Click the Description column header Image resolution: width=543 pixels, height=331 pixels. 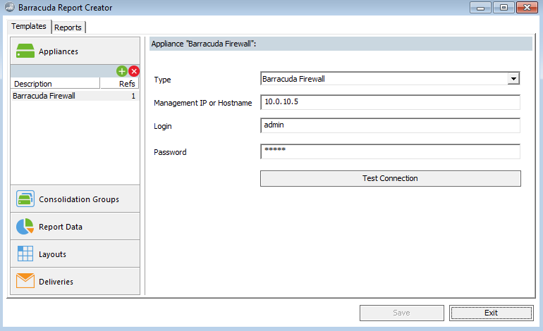pyautogui.click(x=56, y=84)
